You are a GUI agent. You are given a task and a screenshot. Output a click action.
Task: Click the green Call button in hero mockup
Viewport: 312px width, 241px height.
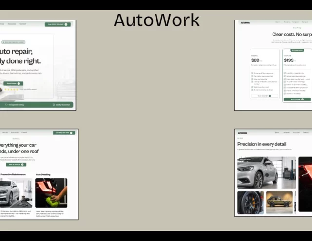[58, 24]
